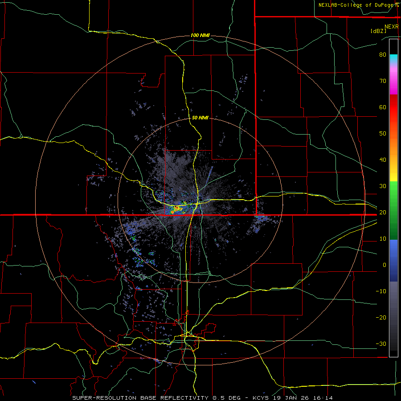Click the 30 dBZ legend value
The image size is (401, 401).
tap(383, 186)
